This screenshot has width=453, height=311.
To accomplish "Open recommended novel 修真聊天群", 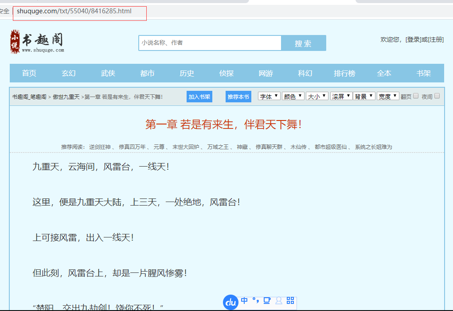I will tap(269, 147).
